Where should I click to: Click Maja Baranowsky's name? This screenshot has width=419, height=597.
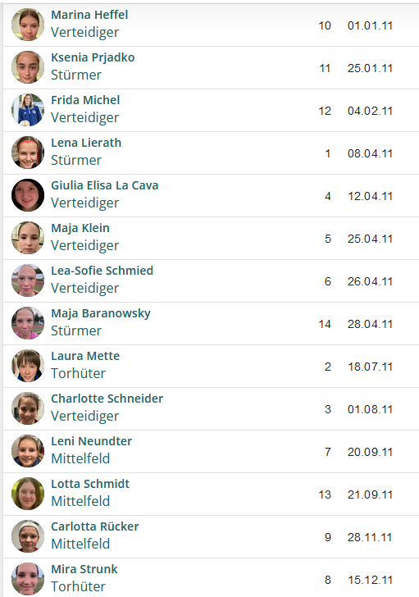101,313
